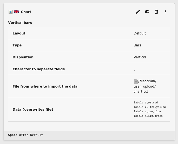Click the pencil edit icon

(x=138, y=12)
